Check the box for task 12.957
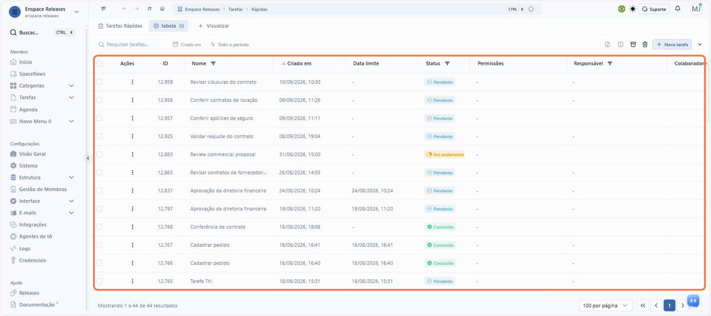The width and height of the screenshot is (711, 316). click(99, 118)
